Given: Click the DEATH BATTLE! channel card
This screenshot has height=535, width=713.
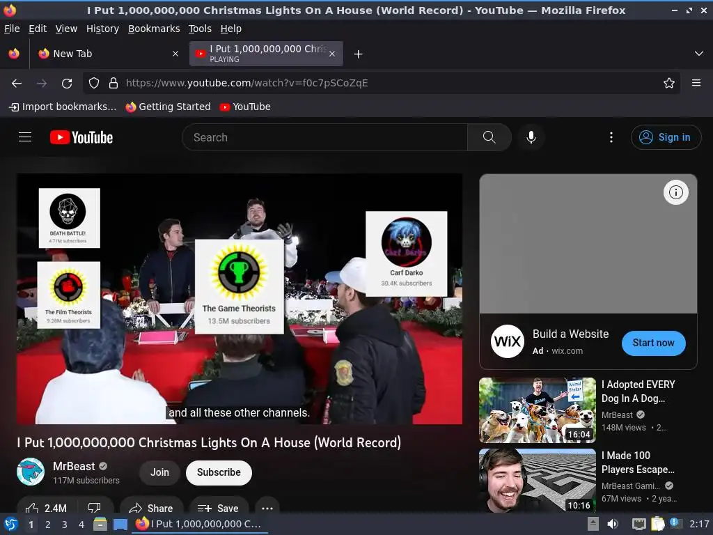Looking at the screenshot, I should click(69, 218).
